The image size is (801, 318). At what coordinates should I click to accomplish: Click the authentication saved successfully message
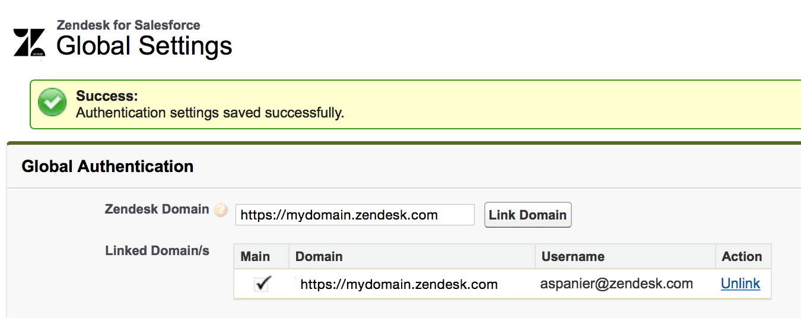[210, 113]
